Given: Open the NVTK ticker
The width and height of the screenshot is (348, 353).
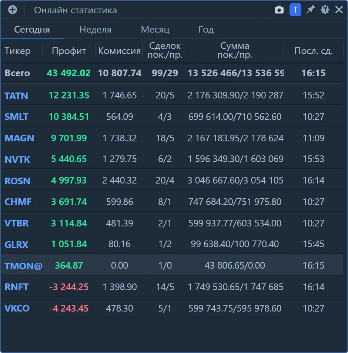Looking at the screenshot, I should [17, 159].
